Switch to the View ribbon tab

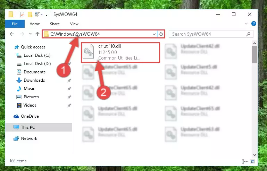[74, 24]
